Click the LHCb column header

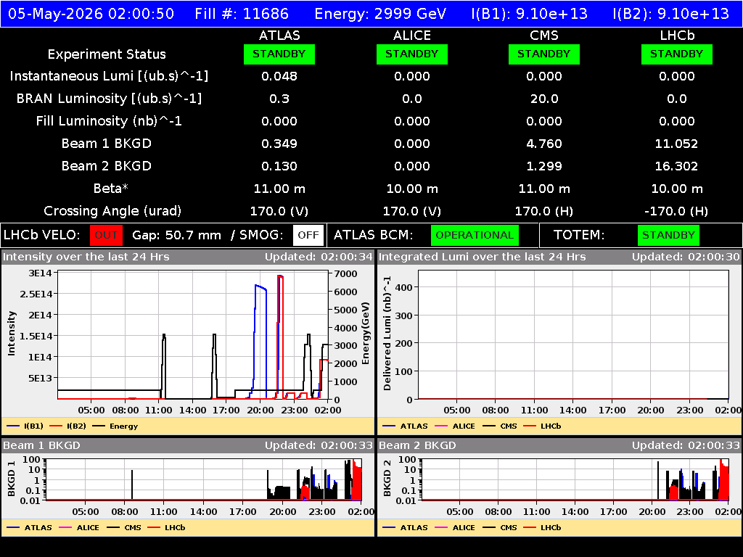click(x=677, y=36)
